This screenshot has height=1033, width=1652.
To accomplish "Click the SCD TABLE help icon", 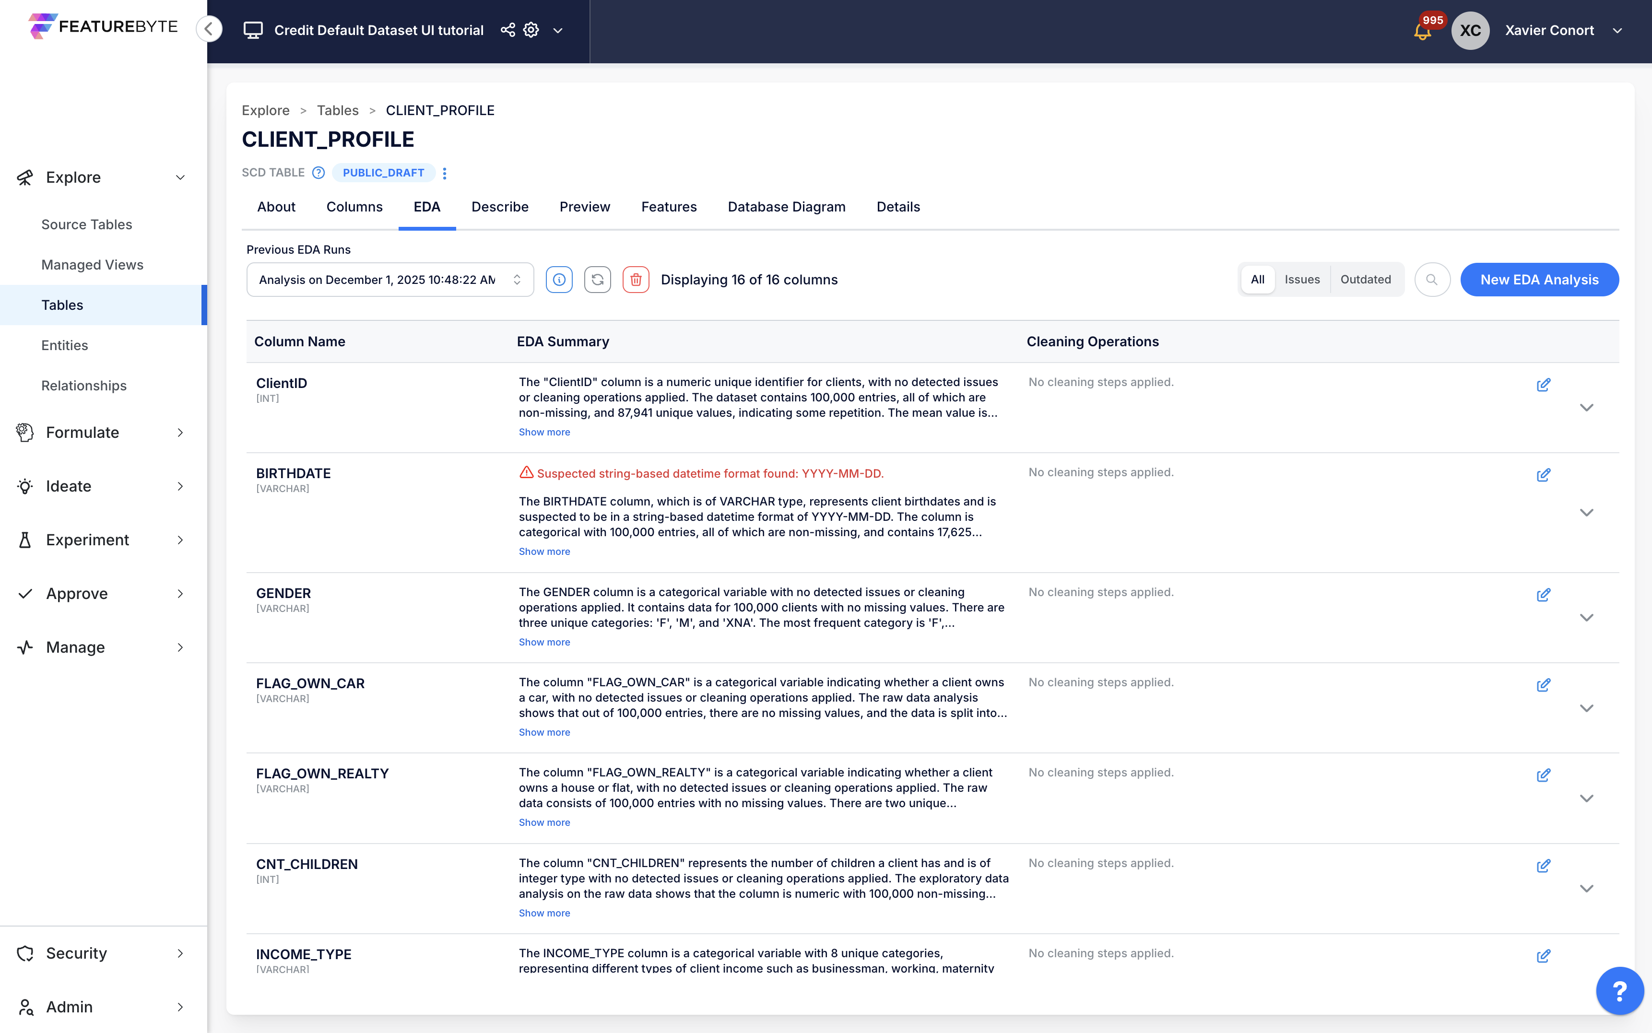I will coord(319,173).
